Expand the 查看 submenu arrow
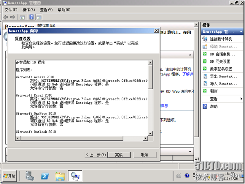The height and width of the screenshot is (184, 245). [x=242, y=98]
